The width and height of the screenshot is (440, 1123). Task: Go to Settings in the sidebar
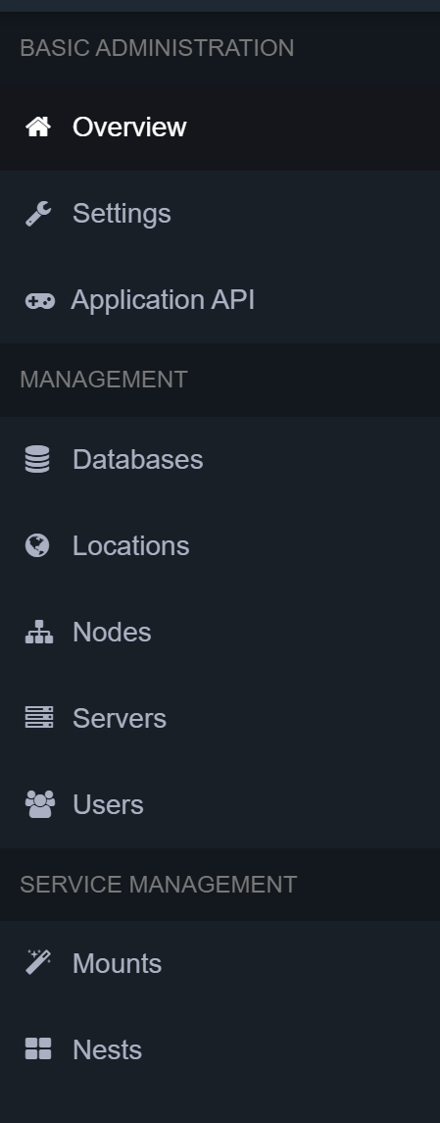[220, 214]
